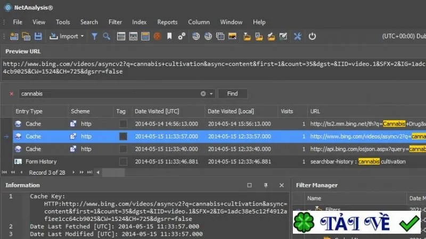Go to the previous page of records
The image size is (426, 239).
tap(13, 172)
